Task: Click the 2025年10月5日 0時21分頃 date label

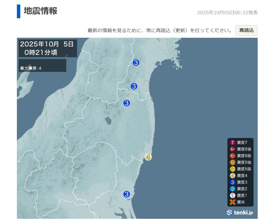Action: point(47,48)
